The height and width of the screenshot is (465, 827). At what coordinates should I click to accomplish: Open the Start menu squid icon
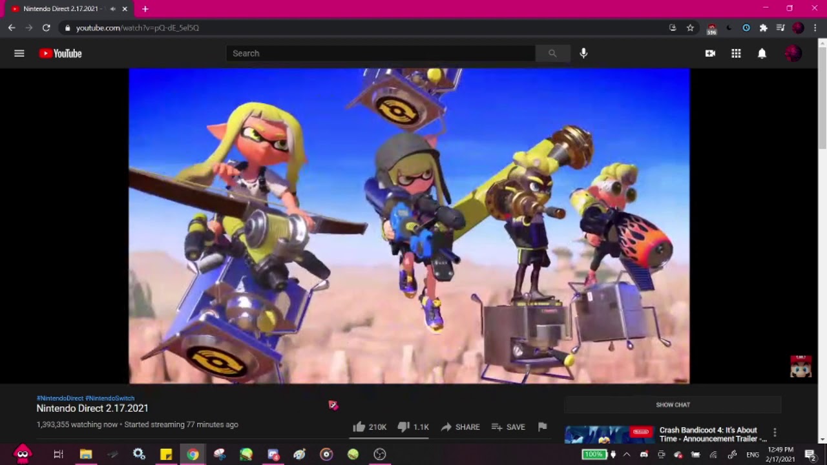click(x=23, y=454)
